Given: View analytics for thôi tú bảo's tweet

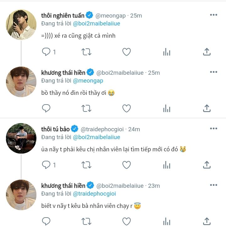Looking at the screenshot, I should 167,165.
